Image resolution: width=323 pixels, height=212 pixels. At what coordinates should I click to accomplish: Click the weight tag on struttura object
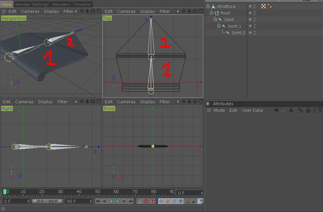tap(270, 6)
